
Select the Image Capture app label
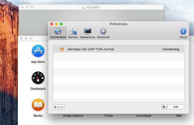tap(73, 116)
